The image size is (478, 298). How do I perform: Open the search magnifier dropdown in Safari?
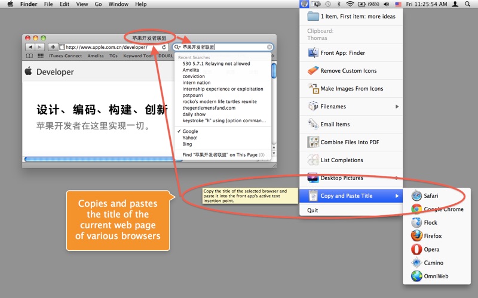coord(177,47)
